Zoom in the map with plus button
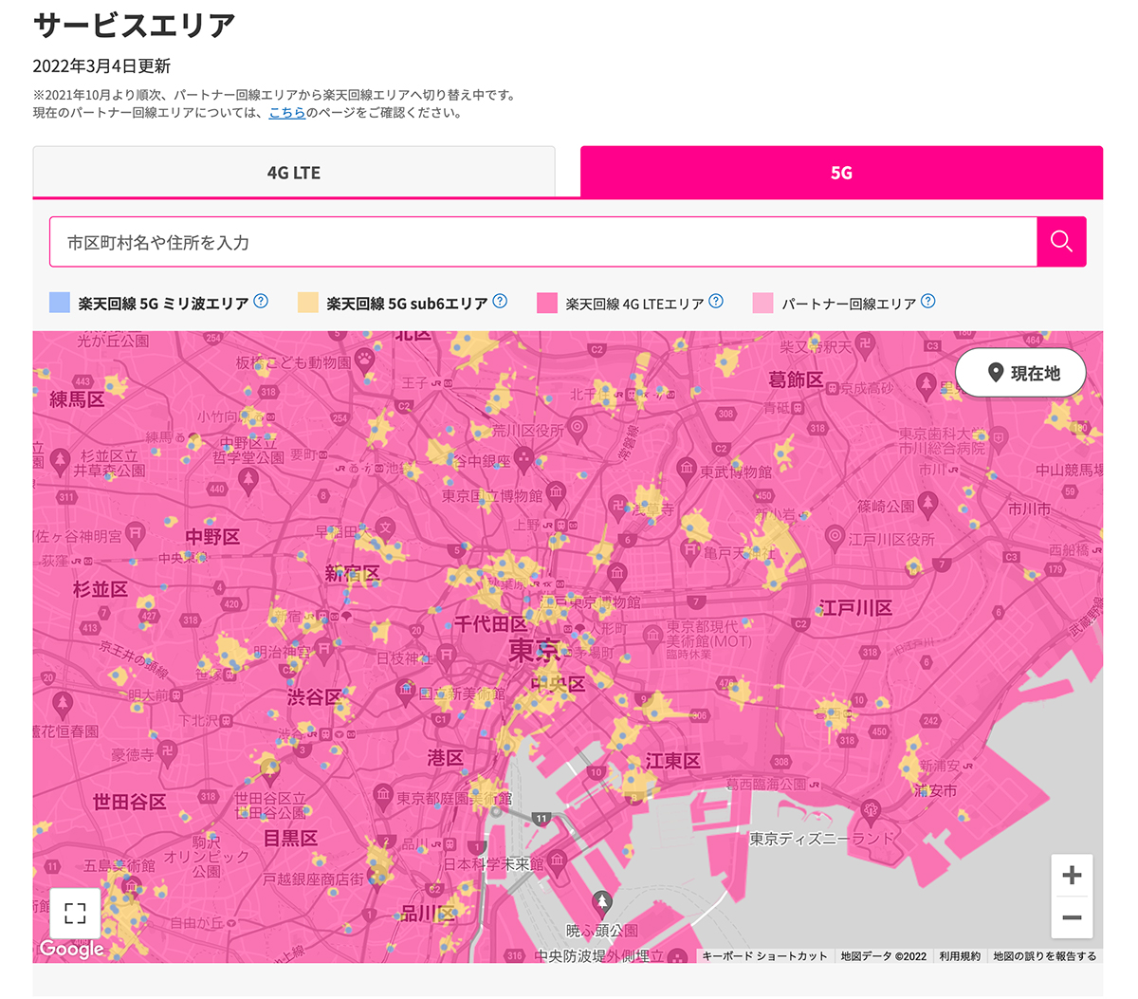 1072,875
